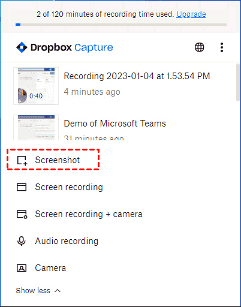Image resolution: width=241 pixels, height=307 pixels.
Task: Click the Screen recording + camera icon
Action: 22,214
